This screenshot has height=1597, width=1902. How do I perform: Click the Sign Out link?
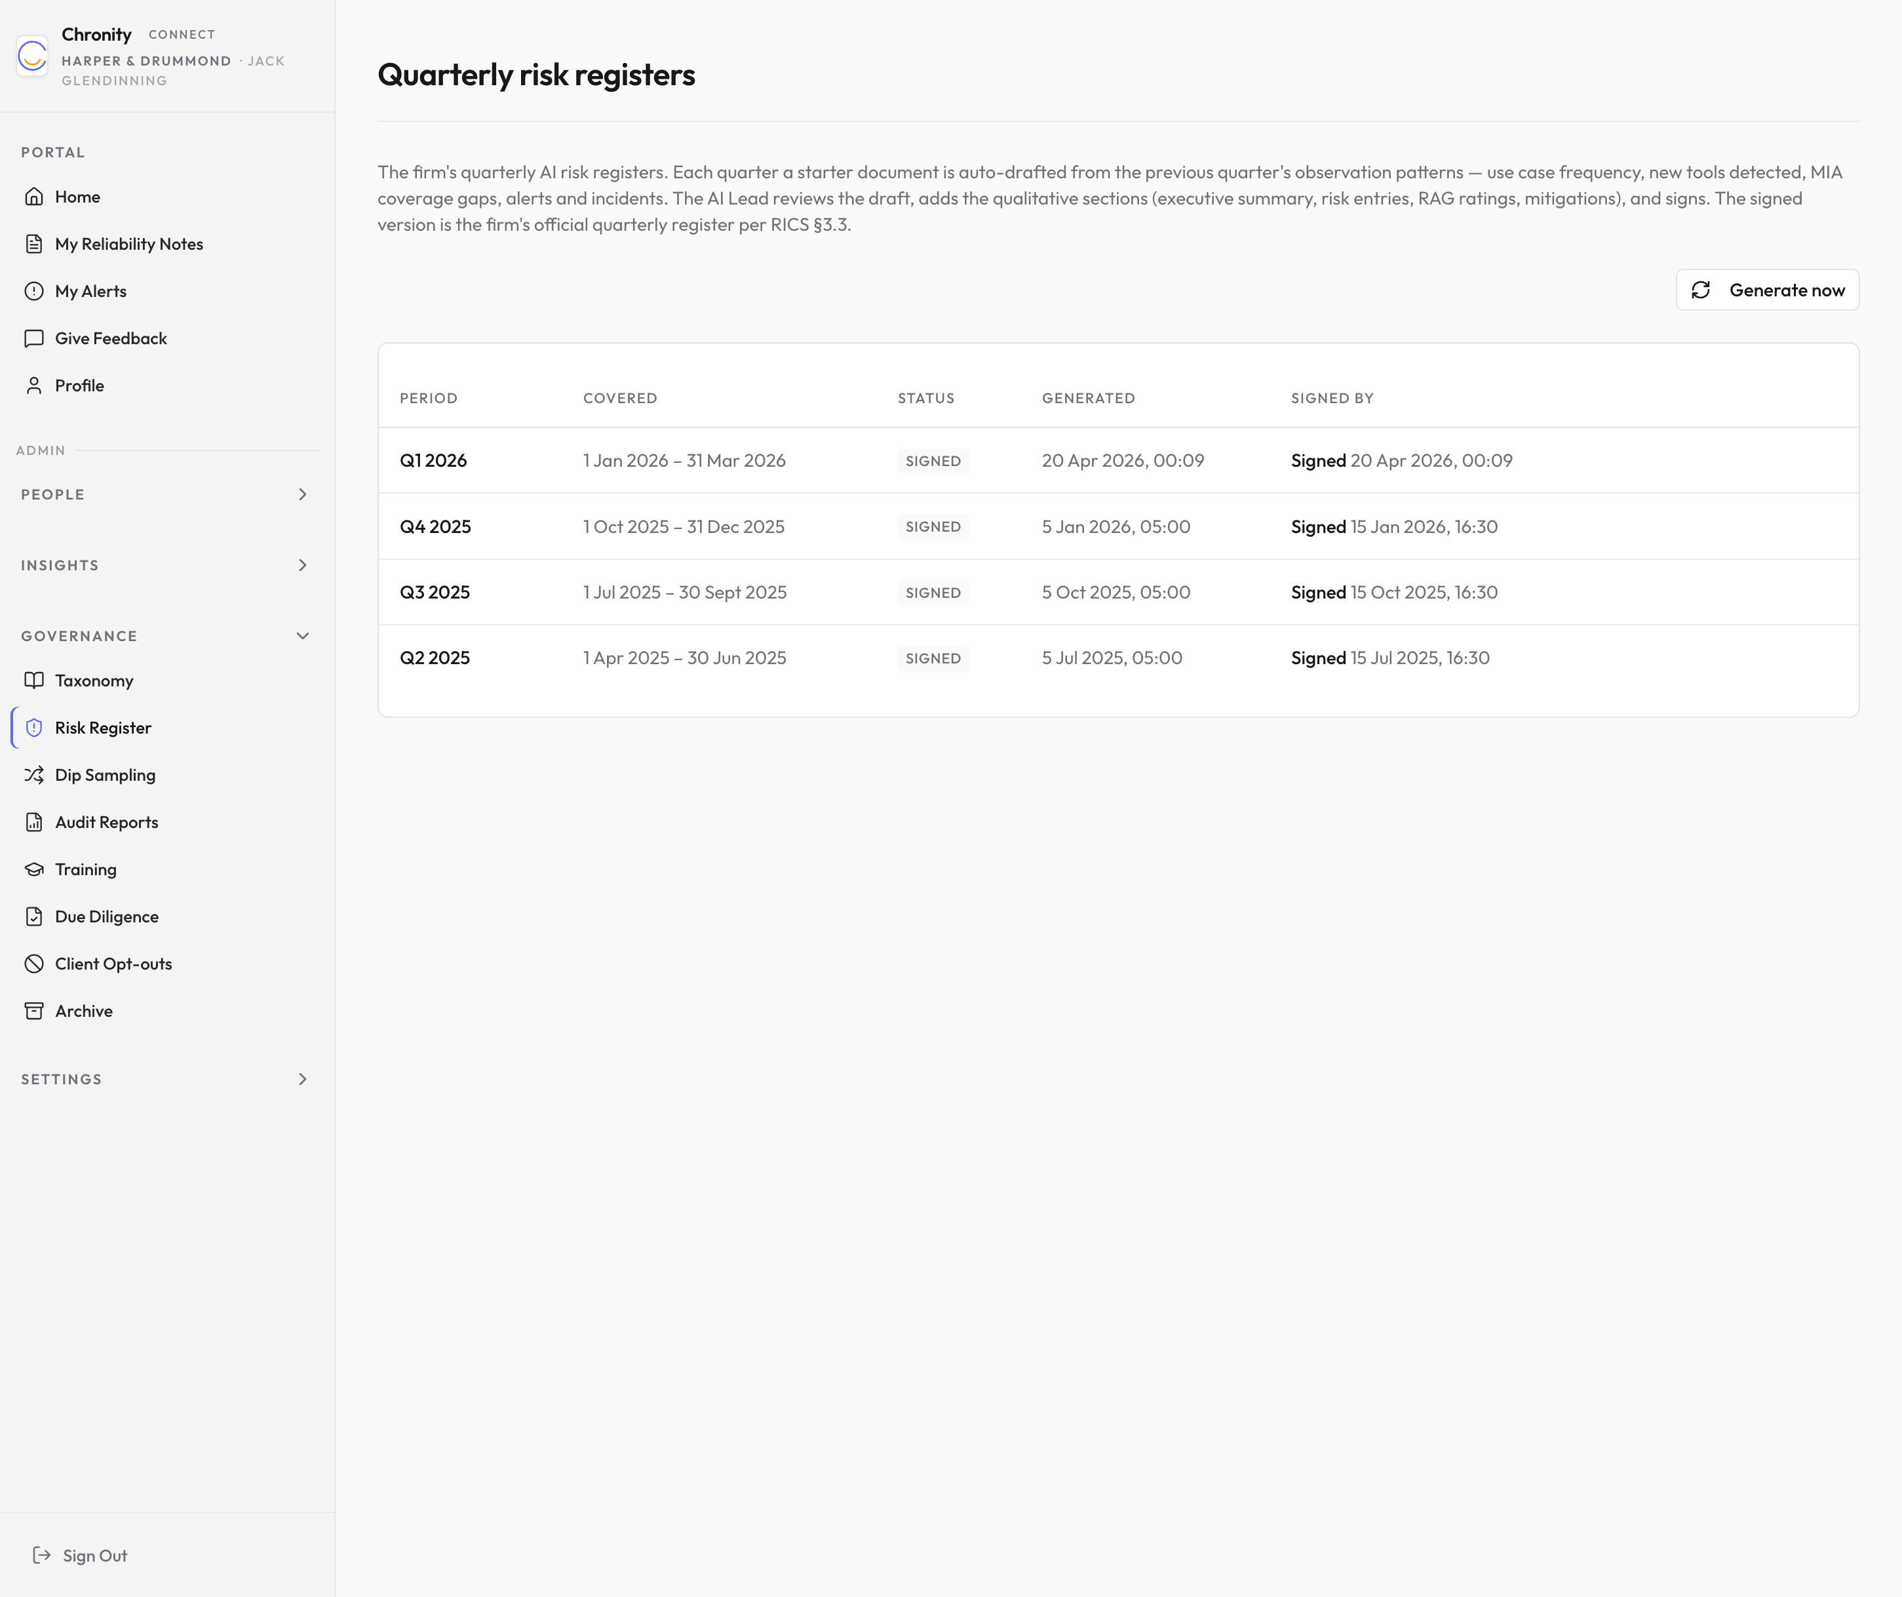pyautogui.click(x=94, y=1555)
